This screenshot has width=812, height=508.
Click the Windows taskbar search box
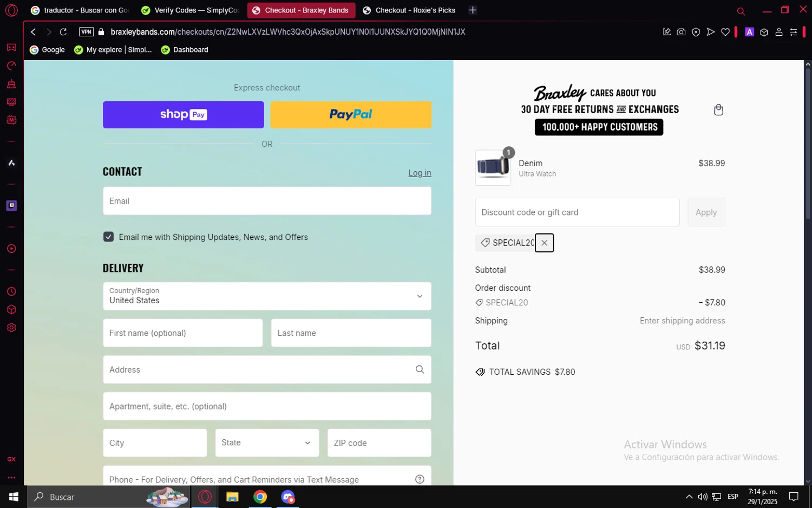pos(108,497)
